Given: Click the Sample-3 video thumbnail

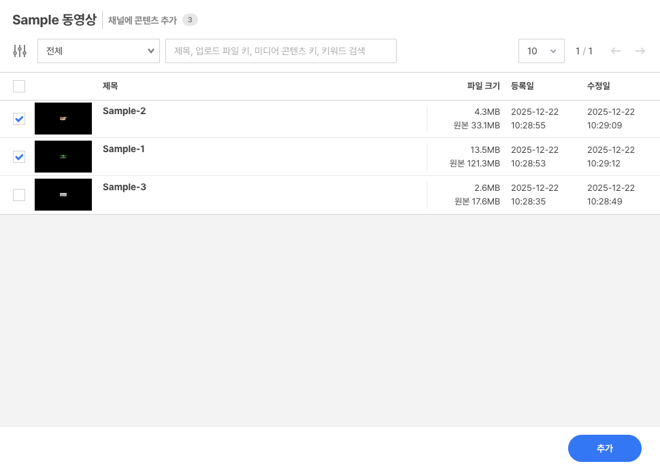Looking at the screenshot, I should [x=63, y=194].
